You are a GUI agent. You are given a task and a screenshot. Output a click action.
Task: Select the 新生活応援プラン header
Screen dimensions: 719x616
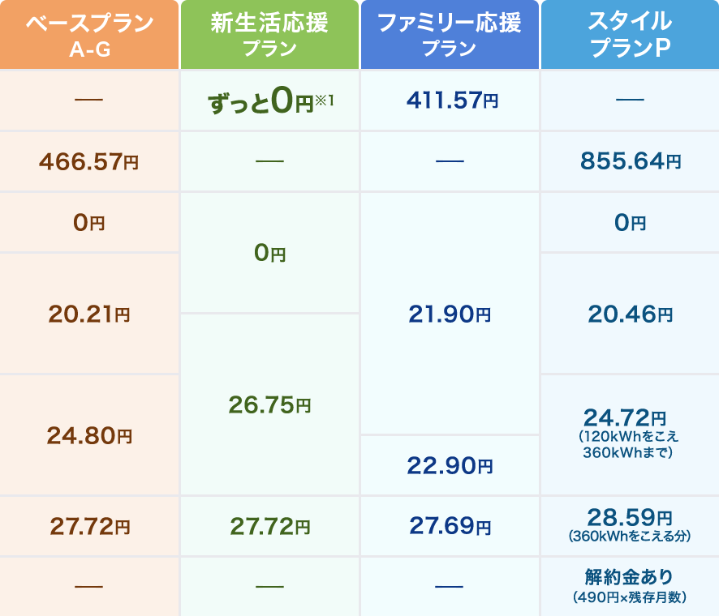click(x=269, y=35)
